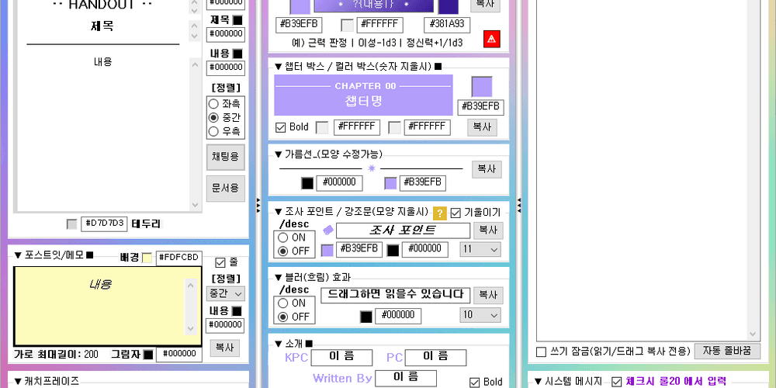Collapse the 소개 section
Image resolution: width=776 pixels, height=388 pixels.
pos(279,344)
